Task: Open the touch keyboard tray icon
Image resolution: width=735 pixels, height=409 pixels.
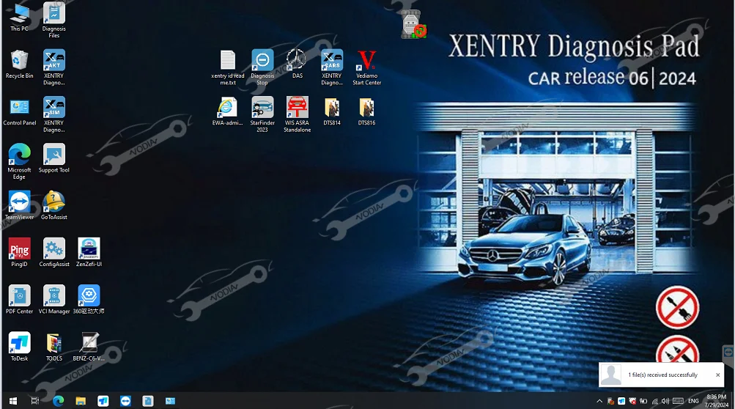Action: 678,401
